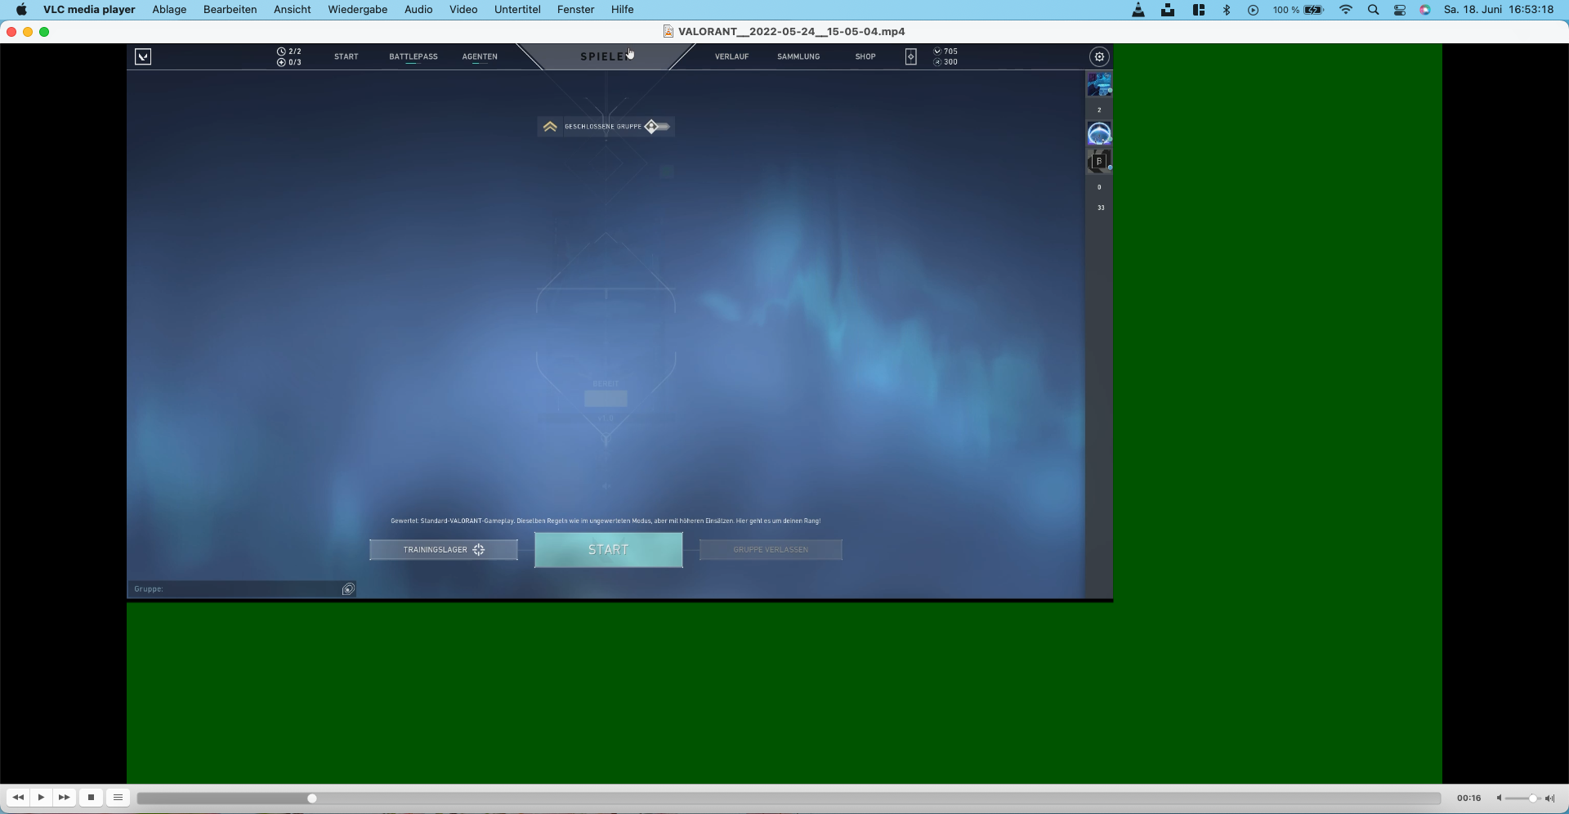Select the avatar marked B in the friends sidebar

1099,161
